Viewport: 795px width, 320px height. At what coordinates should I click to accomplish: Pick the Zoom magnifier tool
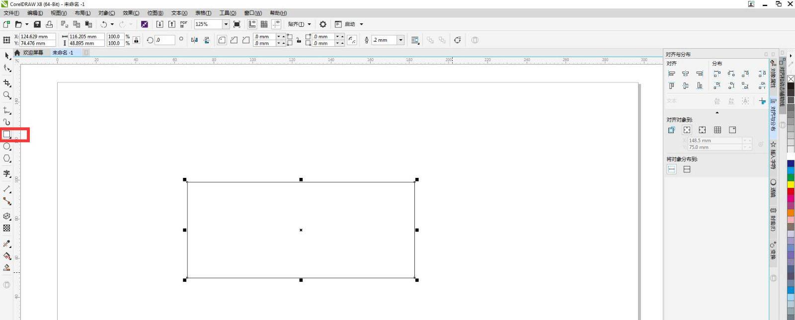point(7,95)
